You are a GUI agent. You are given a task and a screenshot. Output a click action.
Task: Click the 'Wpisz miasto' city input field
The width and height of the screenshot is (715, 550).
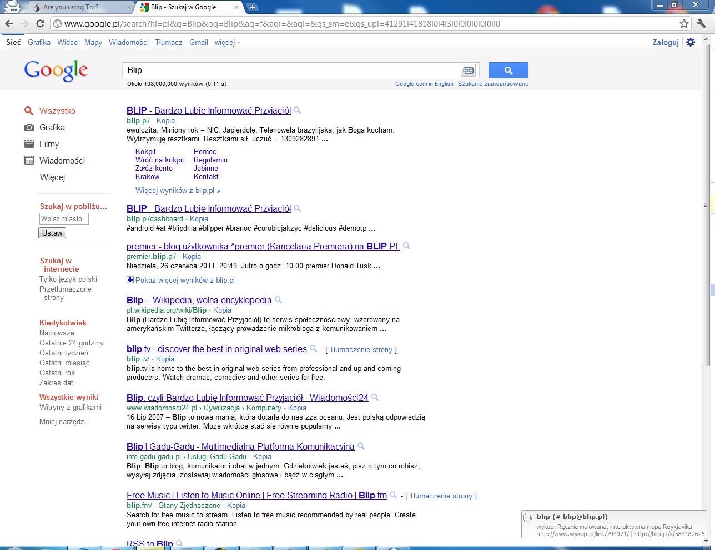[63, 218]
